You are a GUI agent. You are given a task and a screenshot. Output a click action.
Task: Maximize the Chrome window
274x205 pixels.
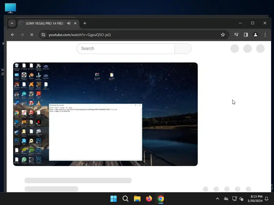pyautogui.click(x=253, y=23)
